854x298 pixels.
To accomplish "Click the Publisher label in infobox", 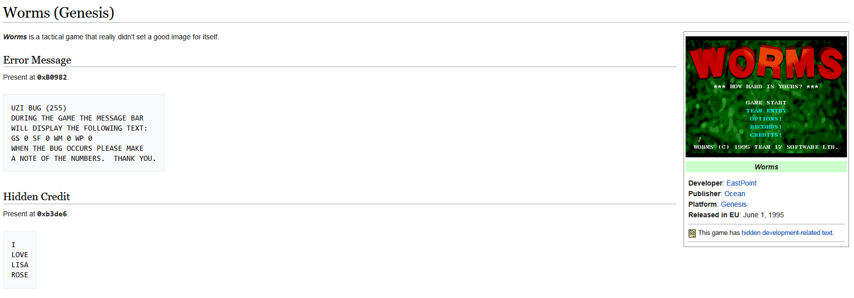I will pos(704,194).
